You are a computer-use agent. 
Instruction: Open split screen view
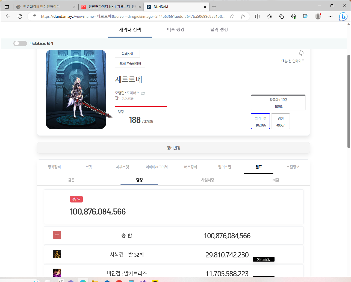coord(257,16)
